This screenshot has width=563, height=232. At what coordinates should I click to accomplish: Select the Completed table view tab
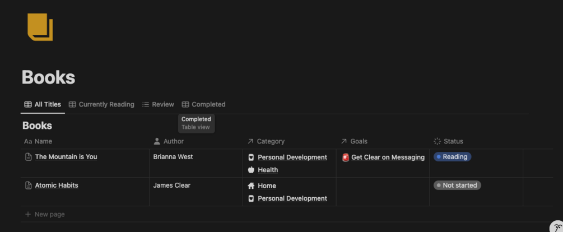(203, 104)
